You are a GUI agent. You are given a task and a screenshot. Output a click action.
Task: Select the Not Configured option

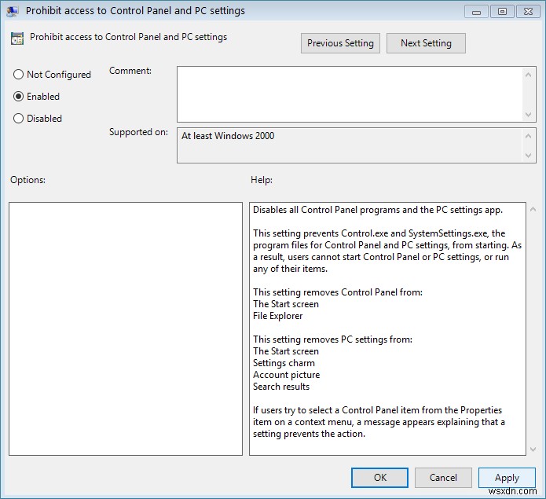(19, 75)
